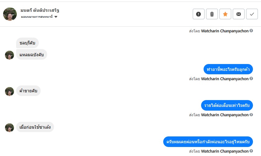
Task: Click help icon next to top sender name
Action: (251, 31)
